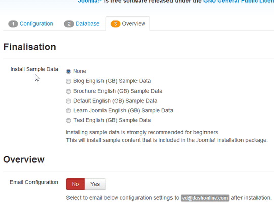Click the step 1 number badge

click(13, 24)
